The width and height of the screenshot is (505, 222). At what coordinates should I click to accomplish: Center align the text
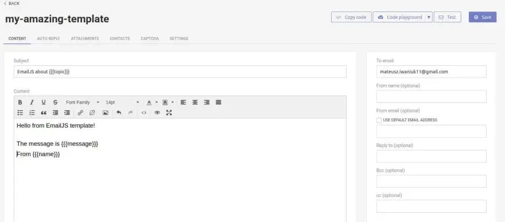tap(195, 102)
